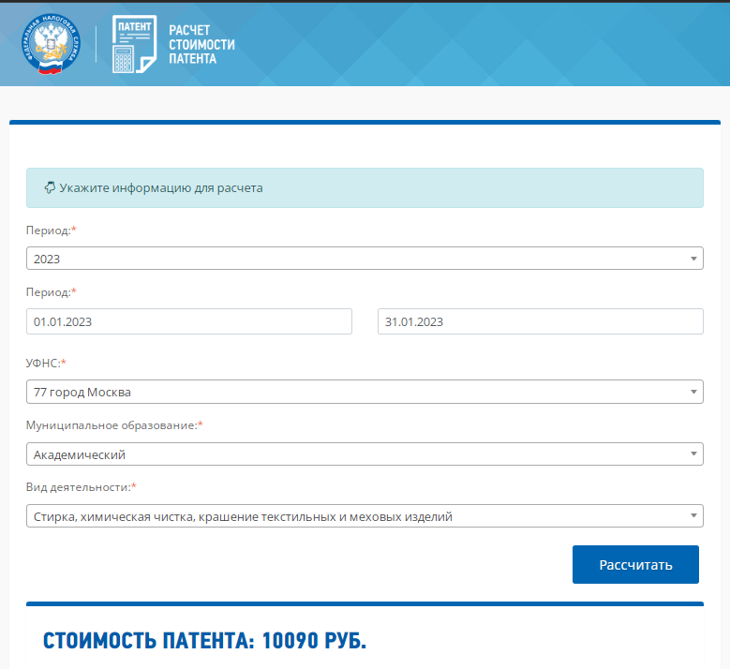The height and width of the screenshot is (669, 730).
Task: Click the arrow on the 'Академический' dropdown
Action: coord(693,454)
